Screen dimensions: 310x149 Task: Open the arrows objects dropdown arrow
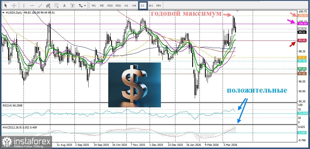[85, 6]
